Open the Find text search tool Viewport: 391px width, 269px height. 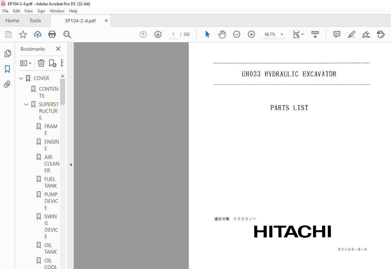pos(67,34)
